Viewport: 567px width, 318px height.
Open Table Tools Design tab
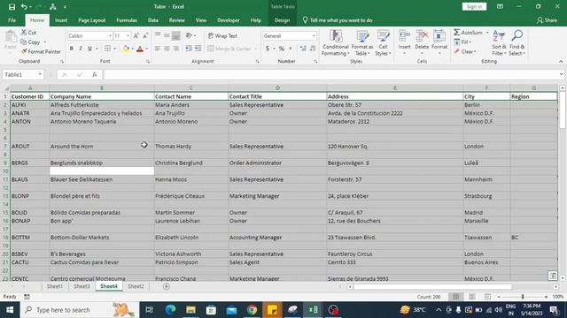click(282, 20)
